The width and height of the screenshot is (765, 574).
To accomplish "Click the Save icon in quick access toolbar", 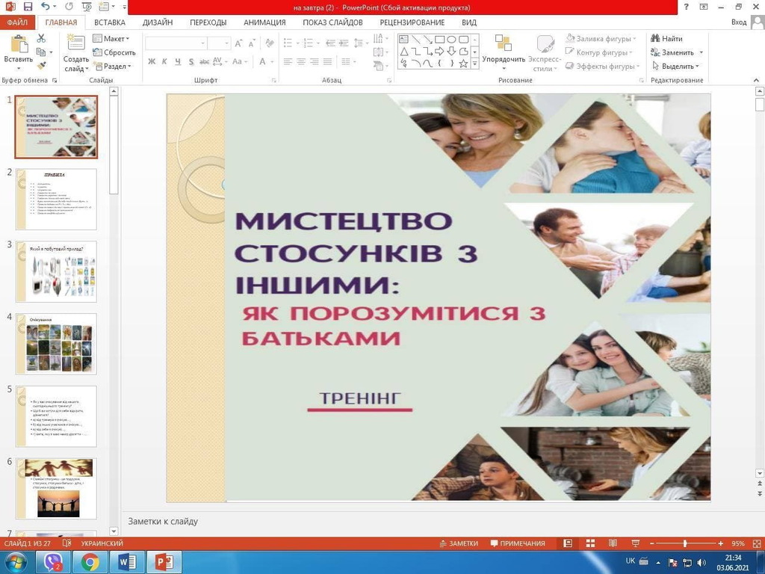I will (28, 7).
